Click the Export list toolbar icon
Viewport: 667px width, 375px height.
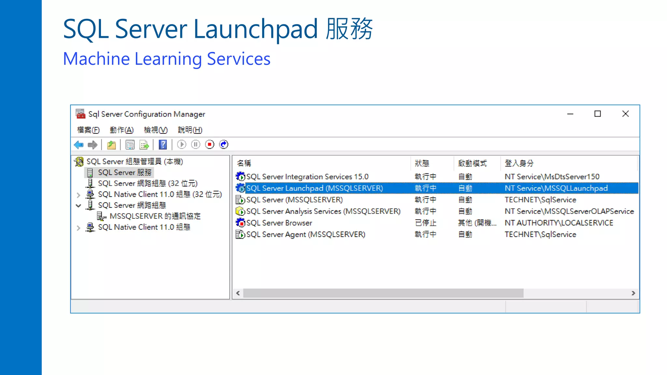coord(144,145)
